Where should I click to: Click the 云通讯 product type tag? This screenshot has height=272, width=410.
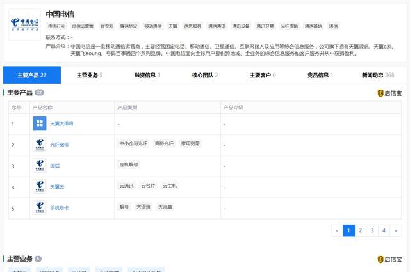(127, 186)
